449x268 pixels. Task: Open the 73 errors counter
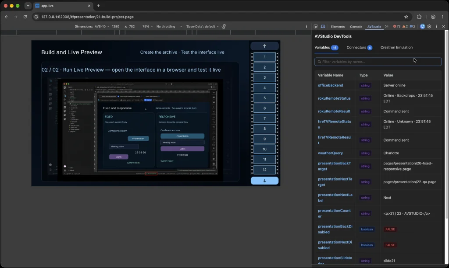point(396,27)
